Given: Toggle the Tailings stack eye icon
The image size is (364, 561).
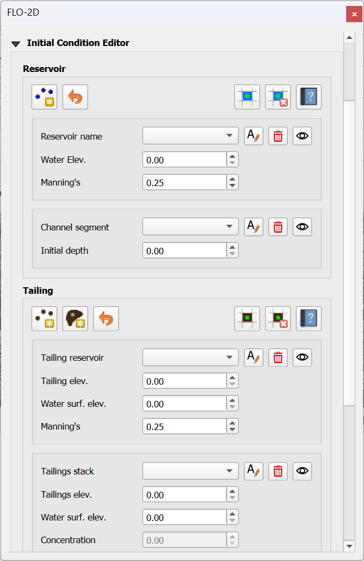Looking at the screenshot, I should point(302,471).
